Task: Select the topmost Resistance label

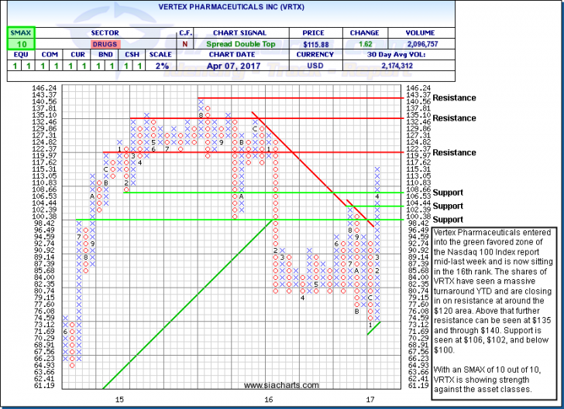Action: coord(455,98)
